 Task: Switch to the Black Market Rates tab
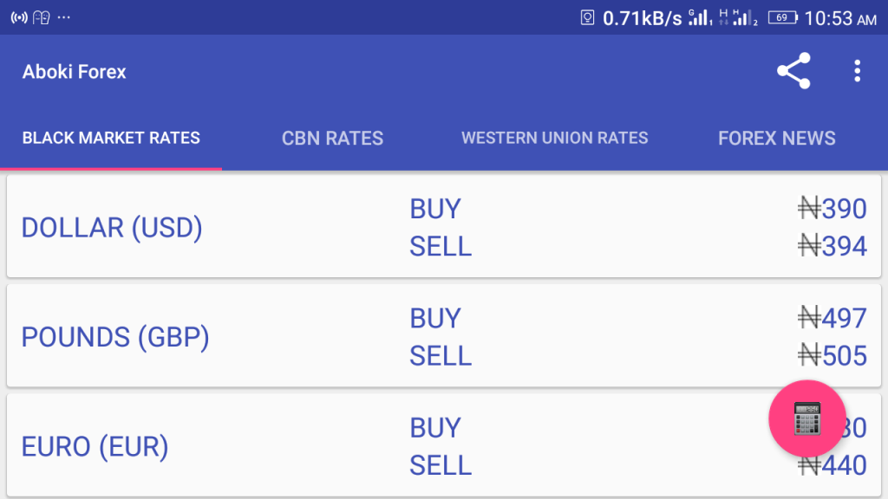click(x=111, y=138)
